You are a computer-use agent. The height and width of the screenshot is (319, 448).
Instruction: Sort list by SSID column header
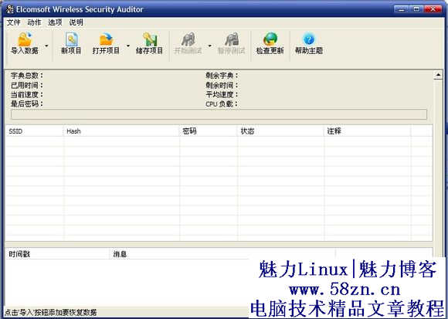click(34, 131)
